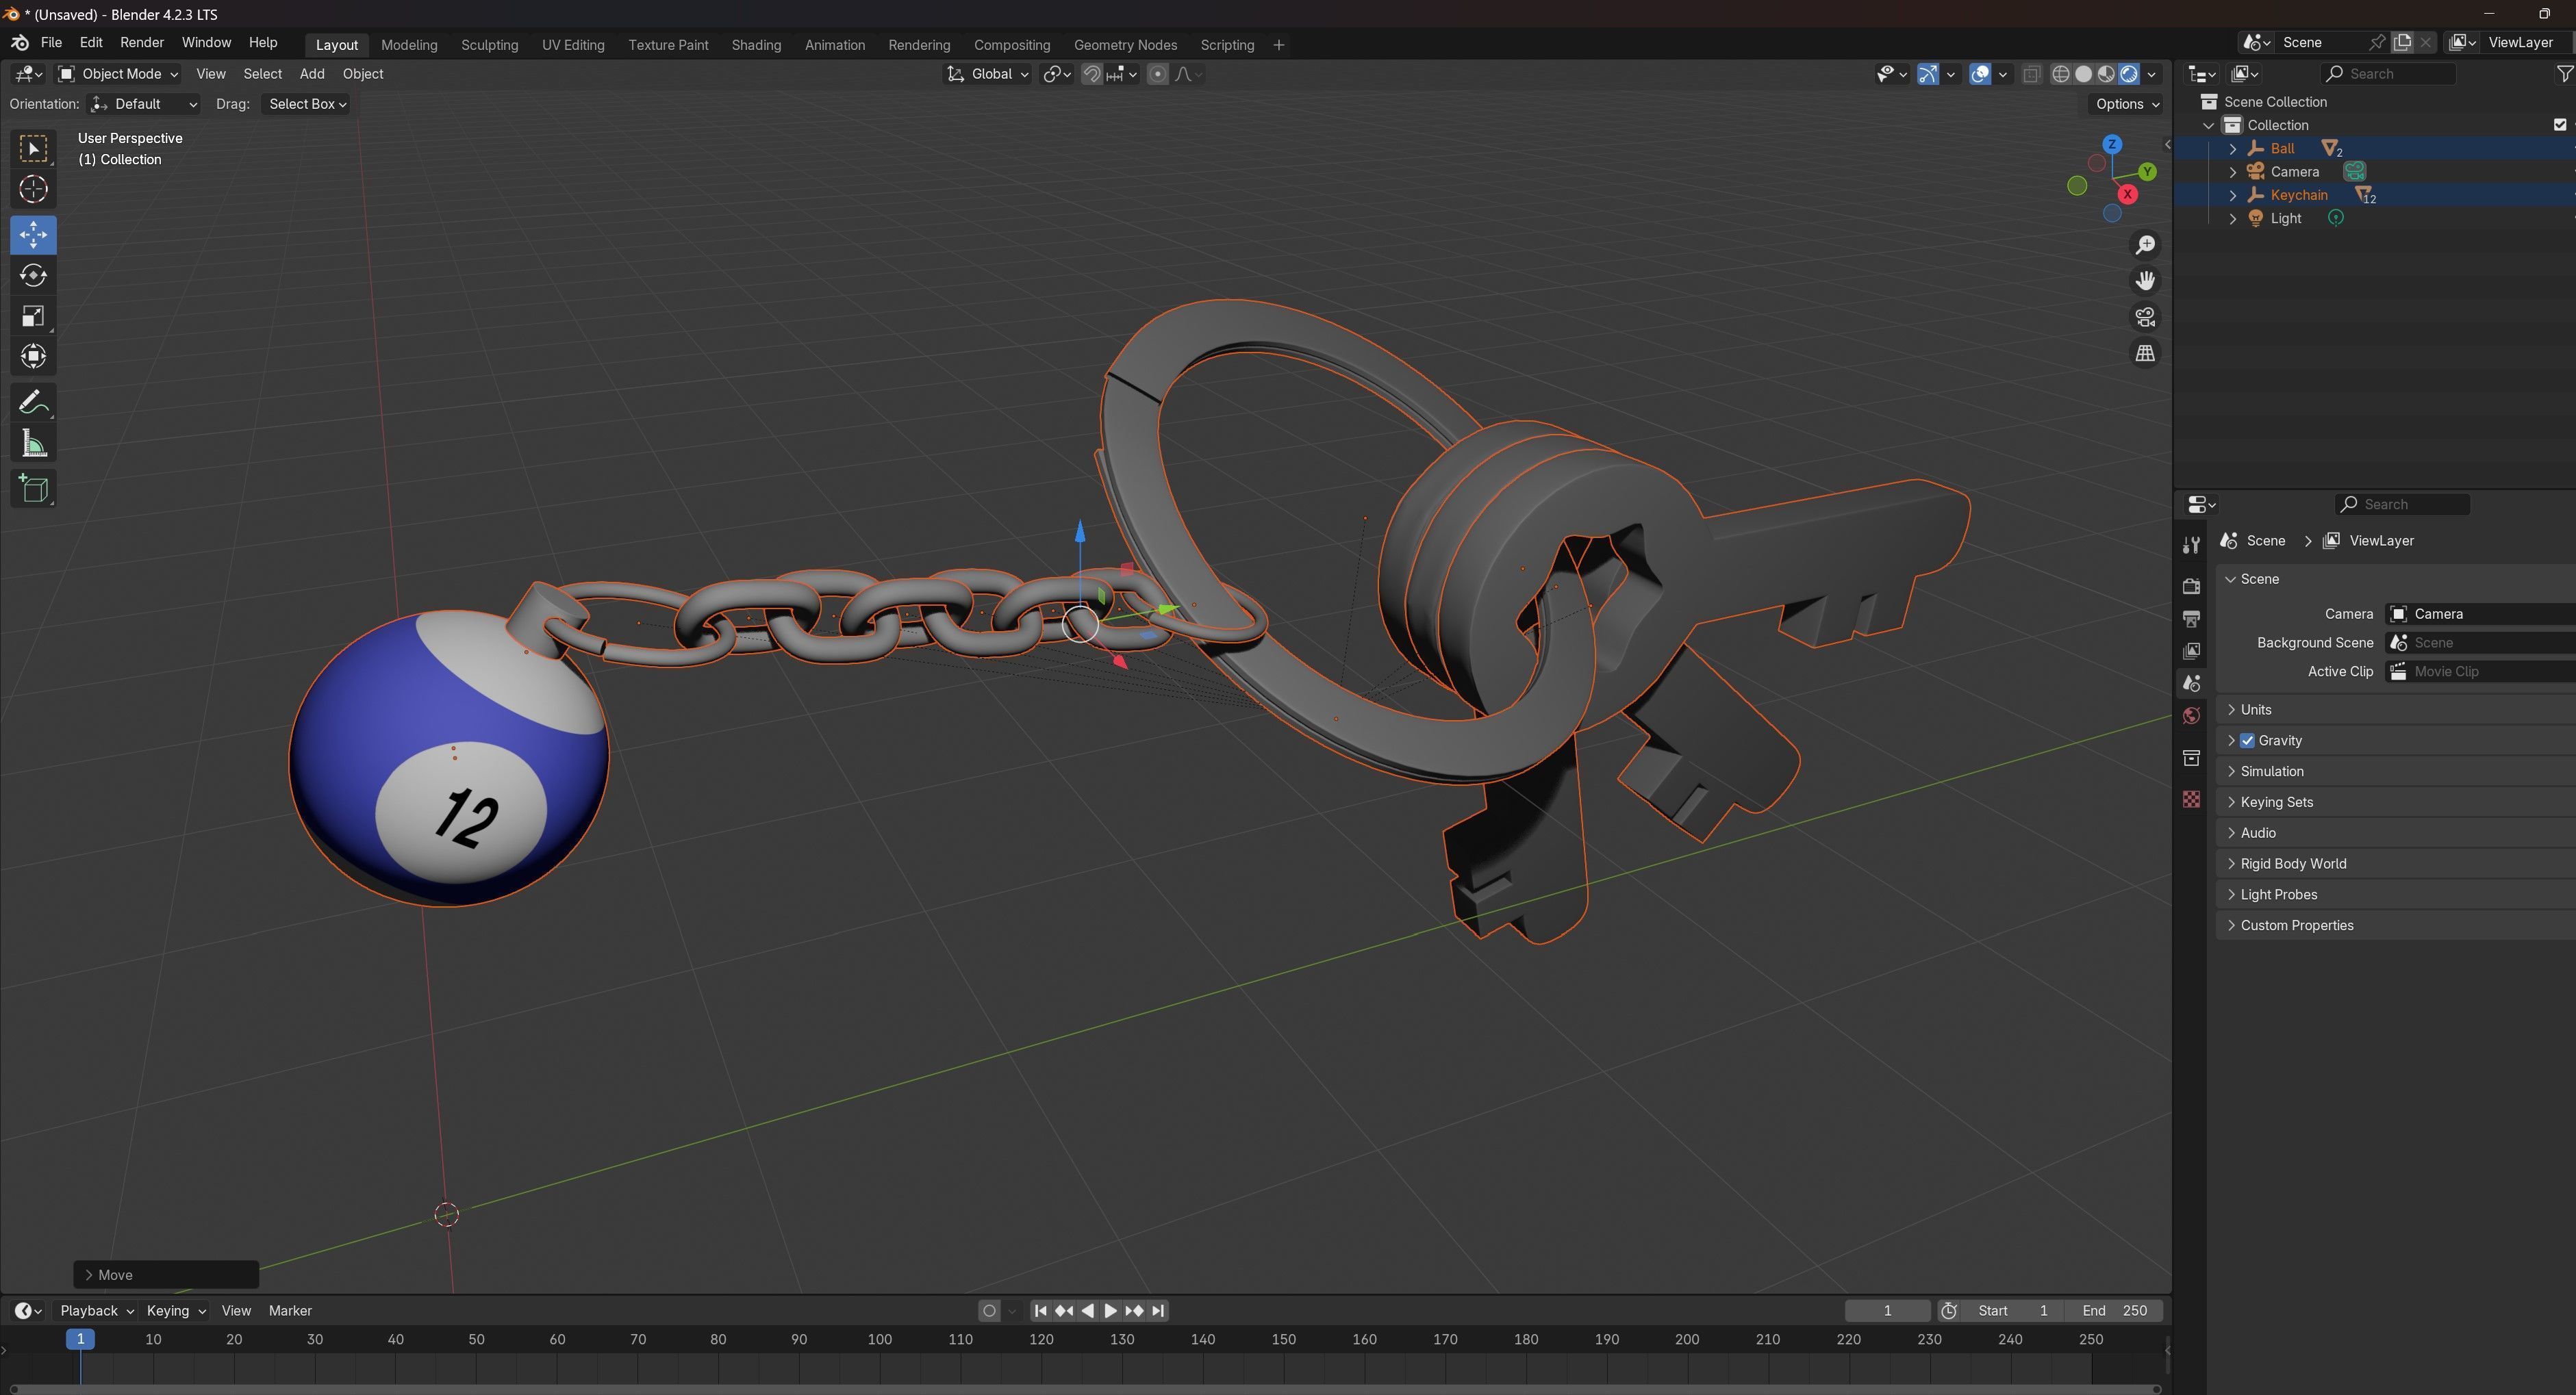Toggle camera view in viewport

click(2145, 318)
